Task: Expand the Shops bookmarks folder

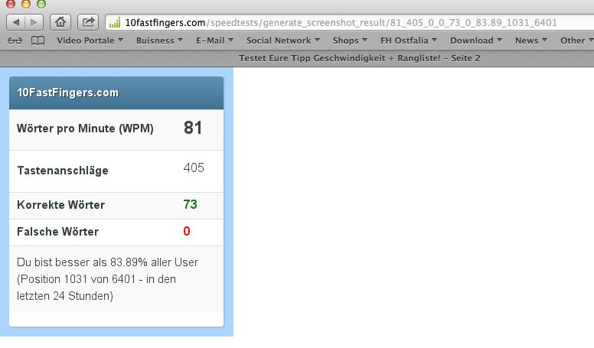Action: click(x=350, y=41)
